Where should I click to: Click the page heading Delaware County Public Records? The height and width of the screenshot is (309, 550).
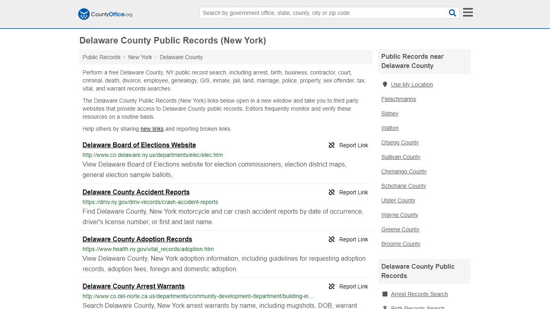click(x=173, y=40)
